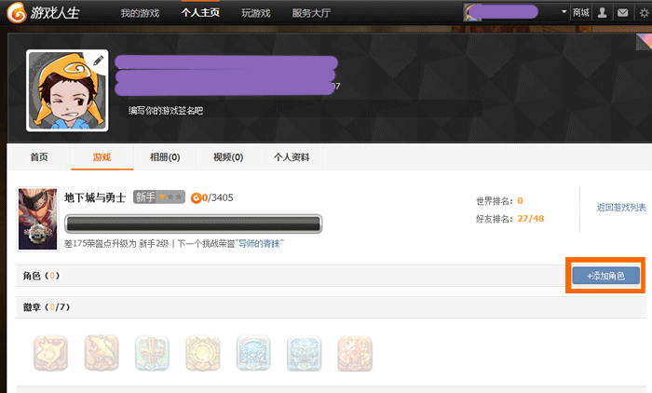Go to 我的游戏 in top menu

click(x=140, y=13)
